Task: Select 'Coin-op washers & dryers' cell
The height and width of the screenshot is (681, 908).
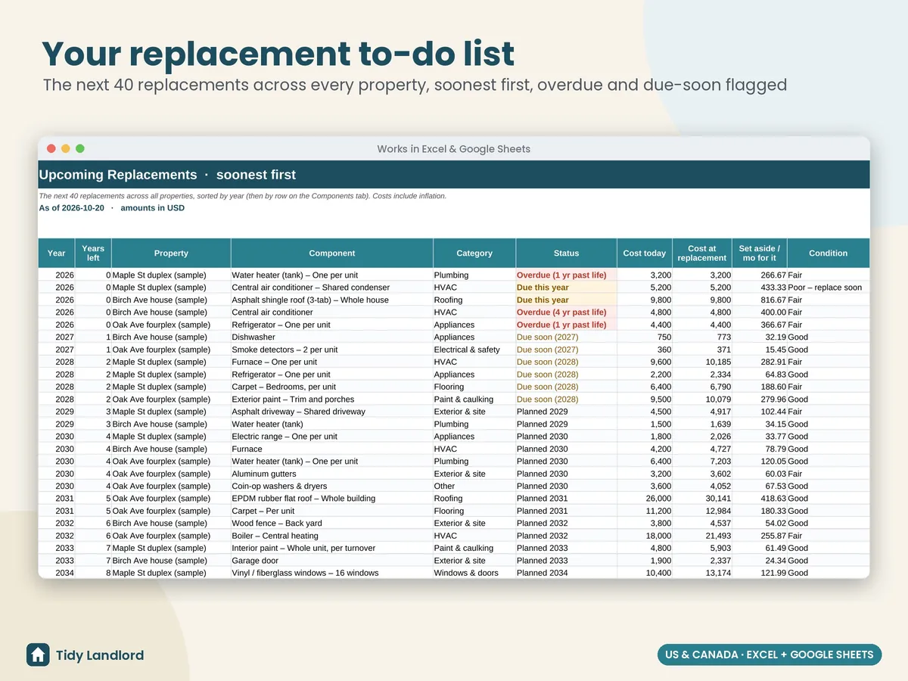Action: [332, 487]
